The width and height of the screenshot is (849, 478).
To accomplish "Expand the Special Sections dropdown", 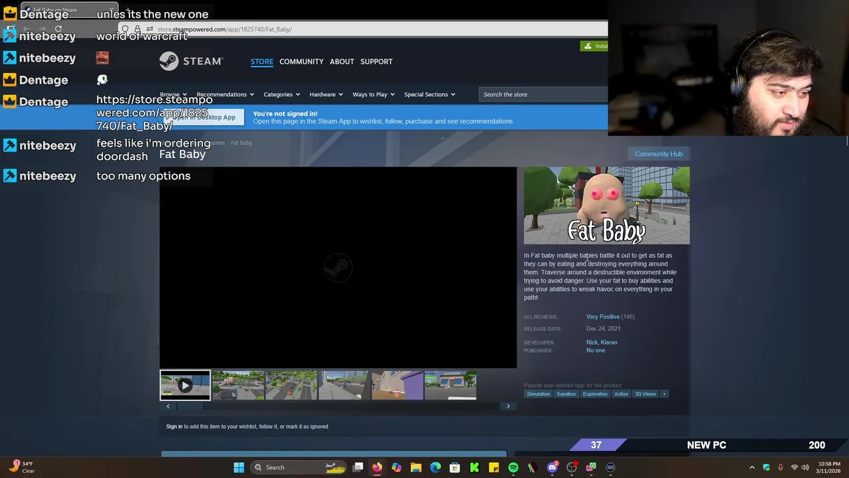I will [429, 94].
